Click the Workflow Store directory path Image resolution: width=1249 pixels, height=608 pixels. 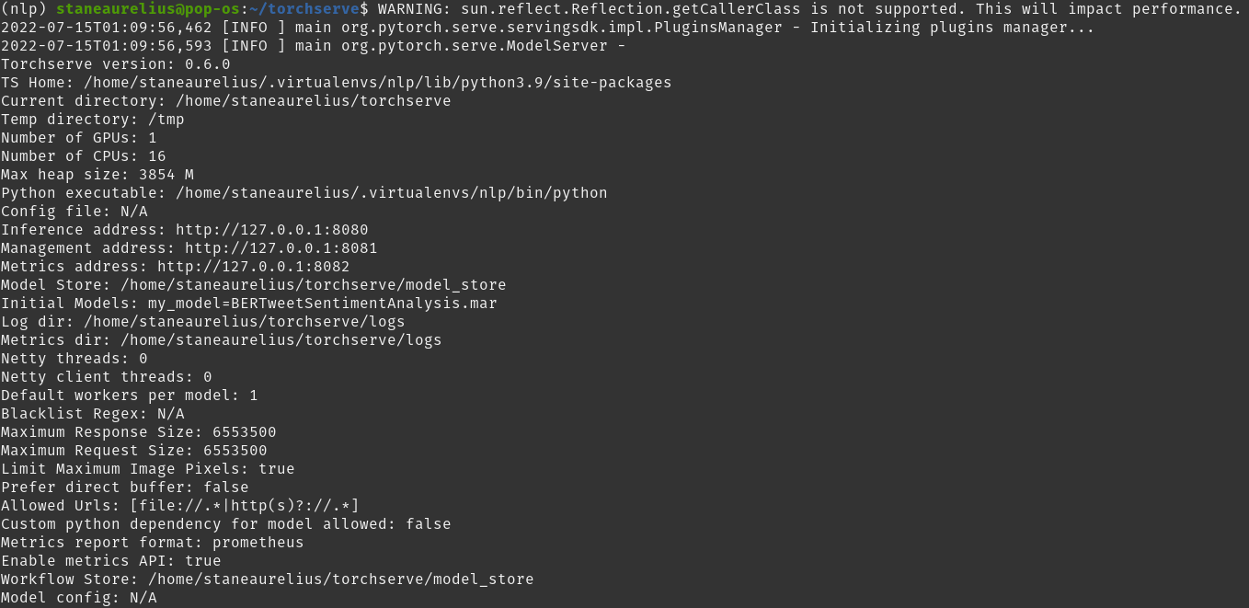(340, 579)
